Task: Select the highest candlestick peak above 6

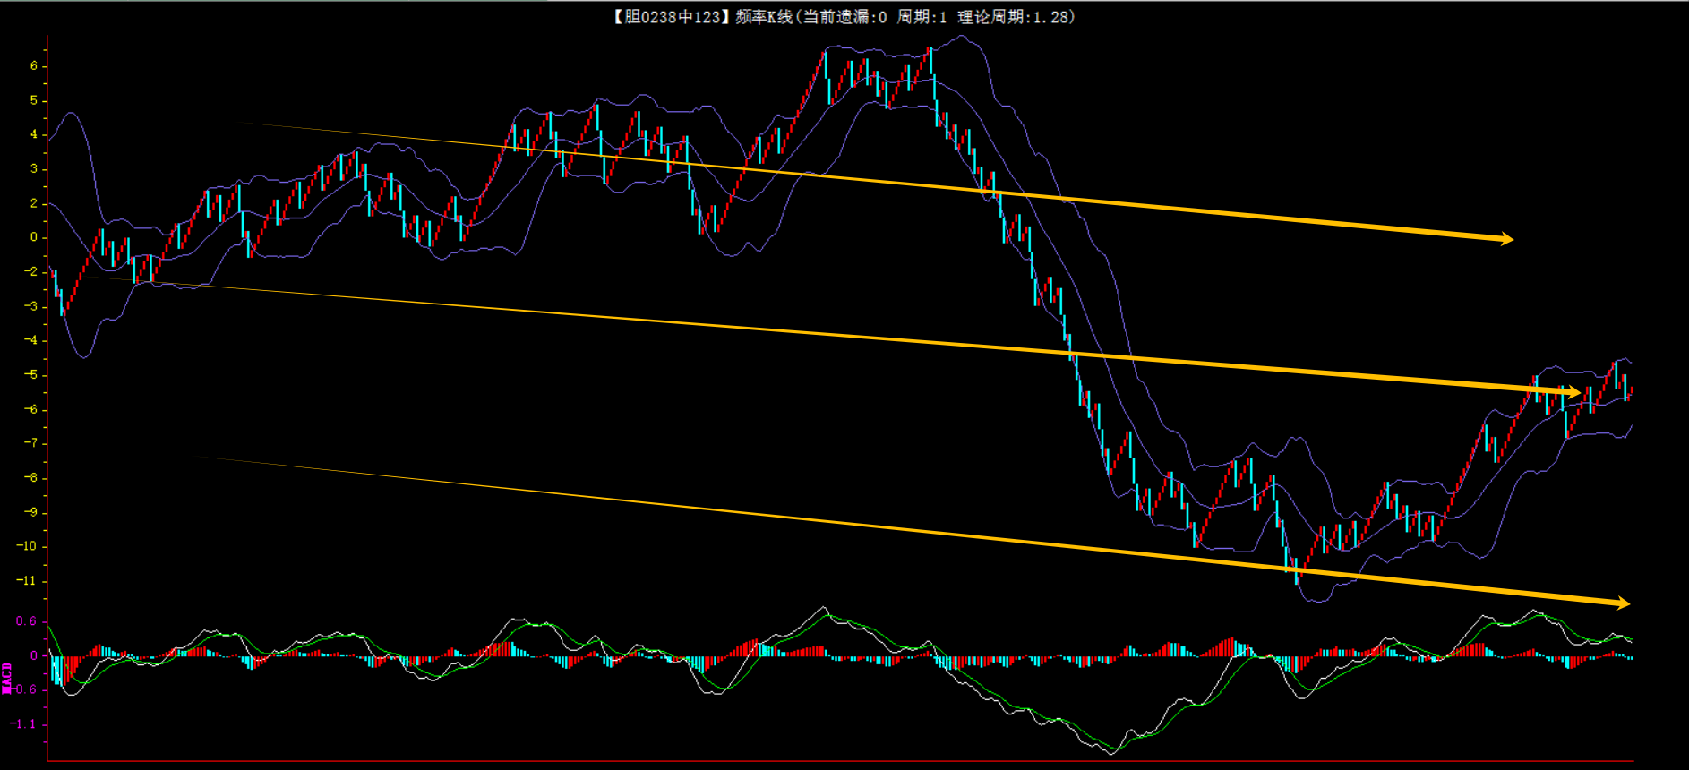Action: click(x=930, y=61)
